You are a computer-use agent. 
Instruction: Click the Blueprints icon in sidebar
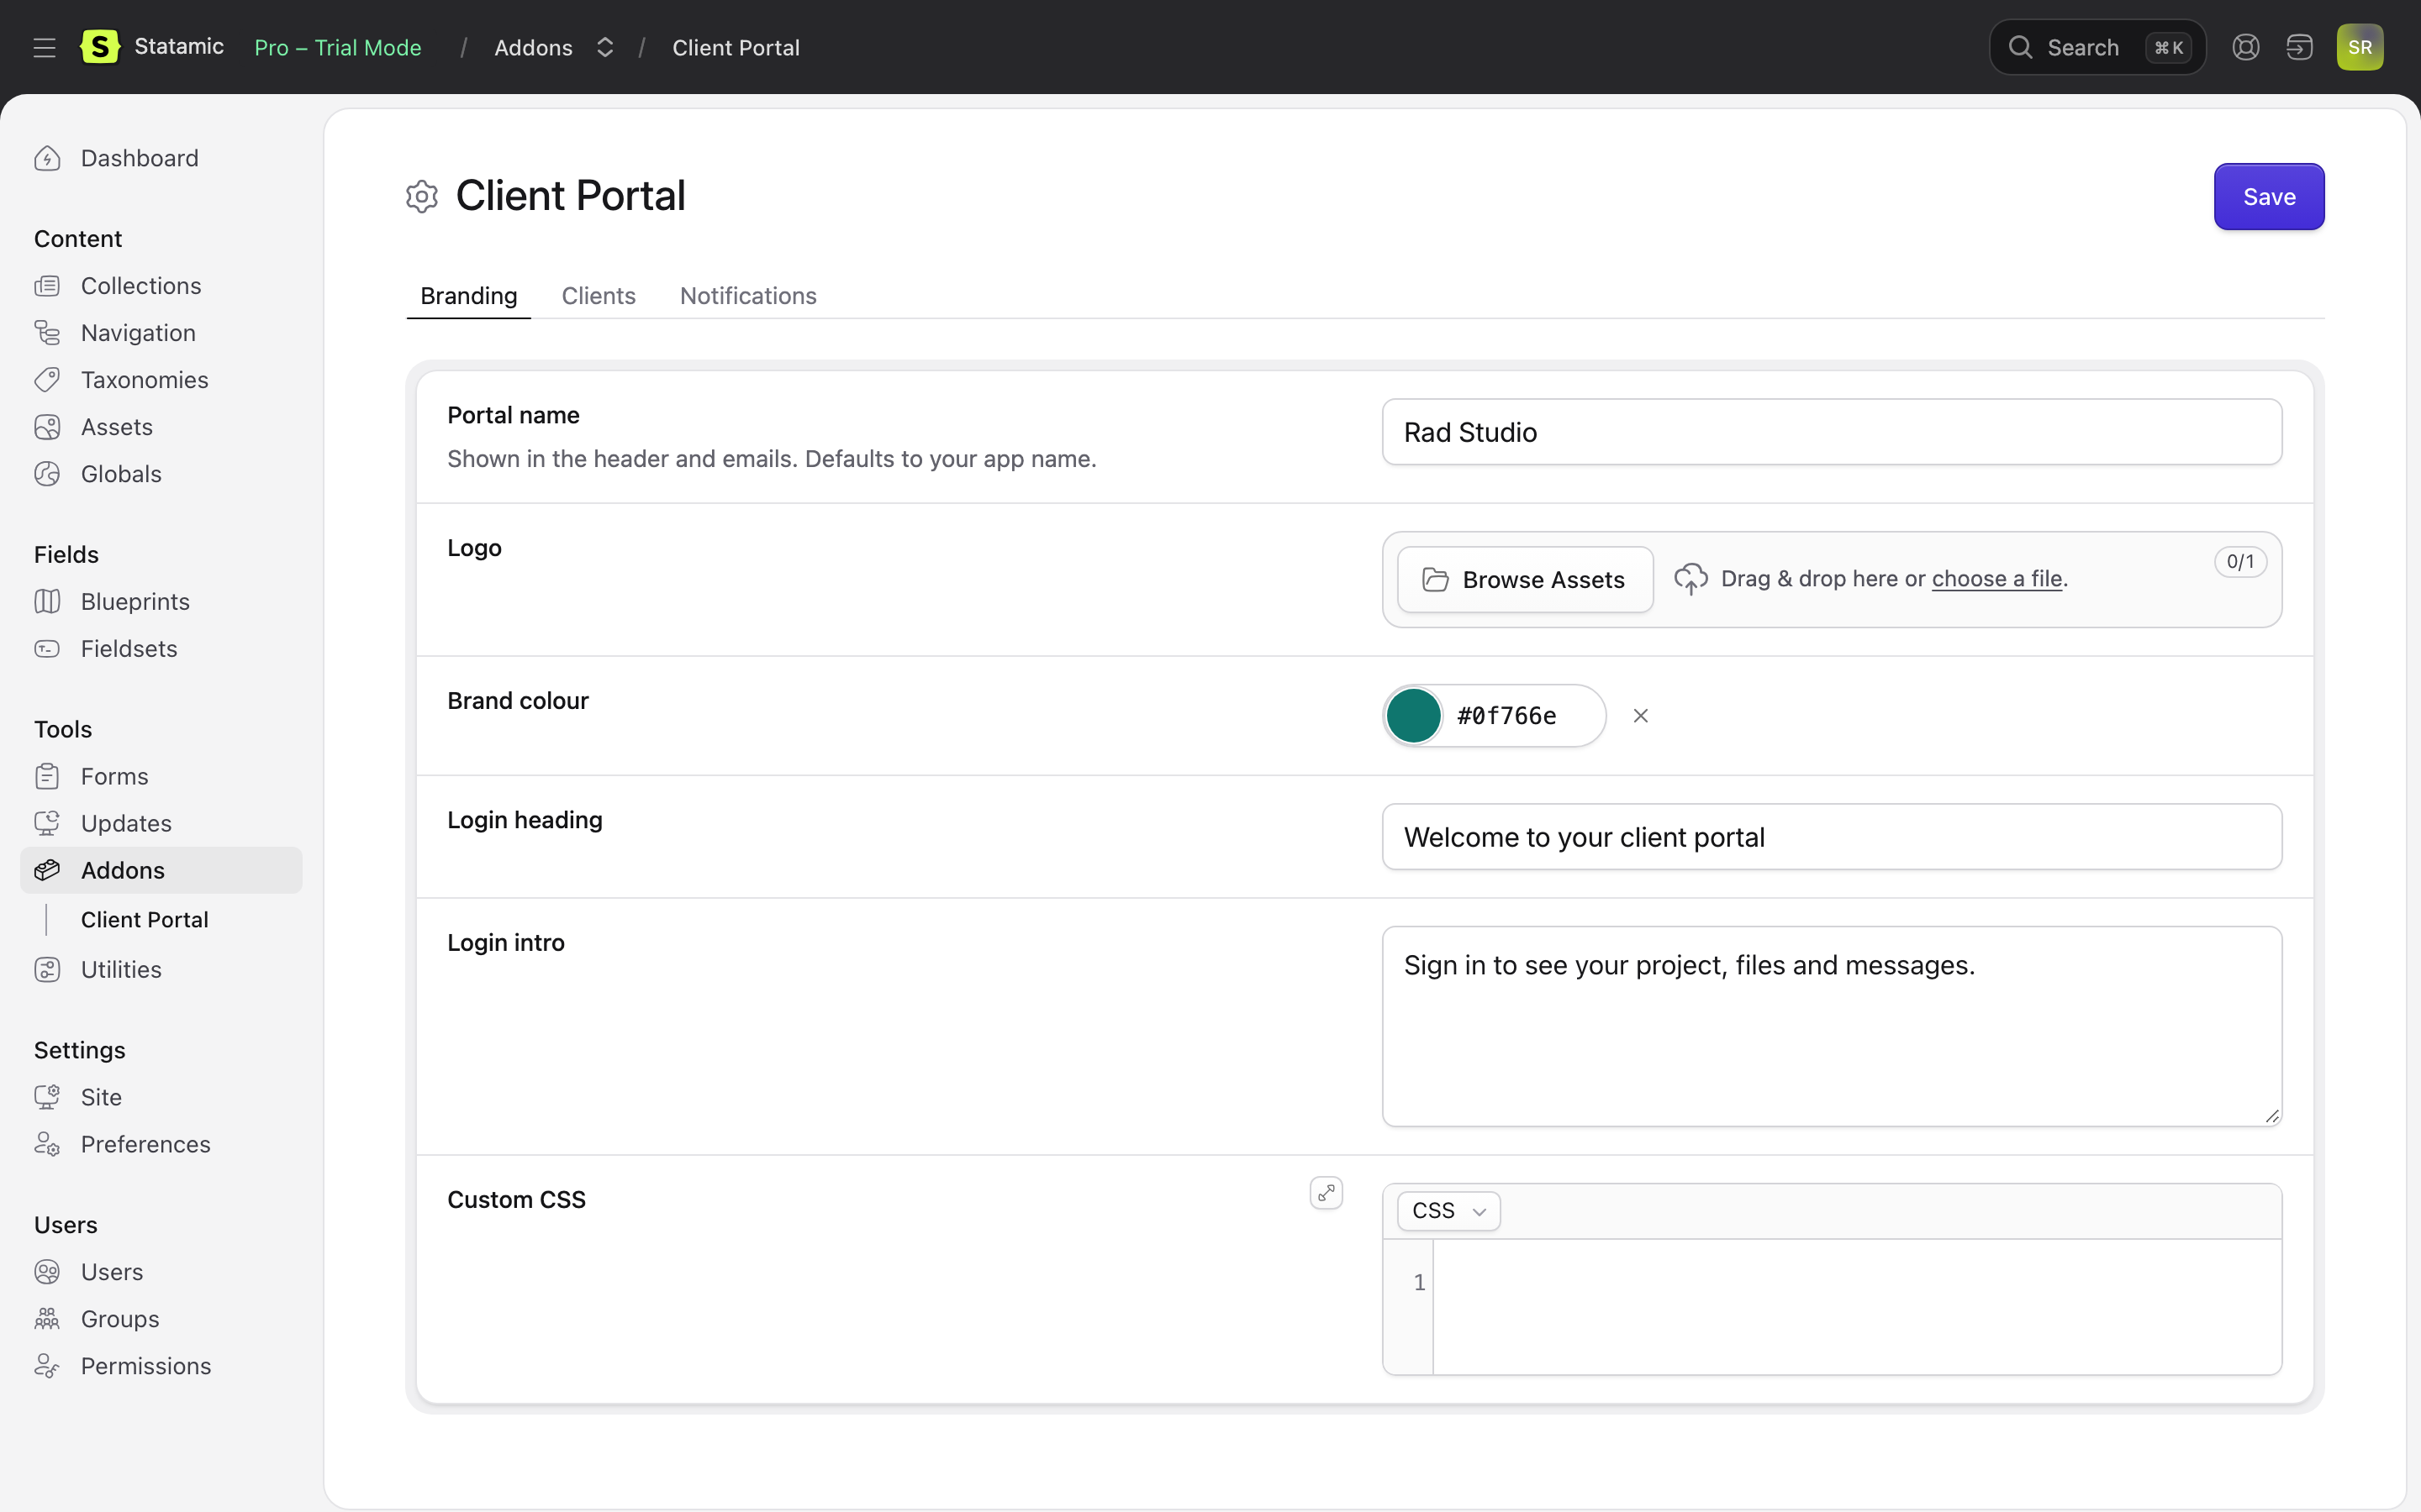coord(47,602)
